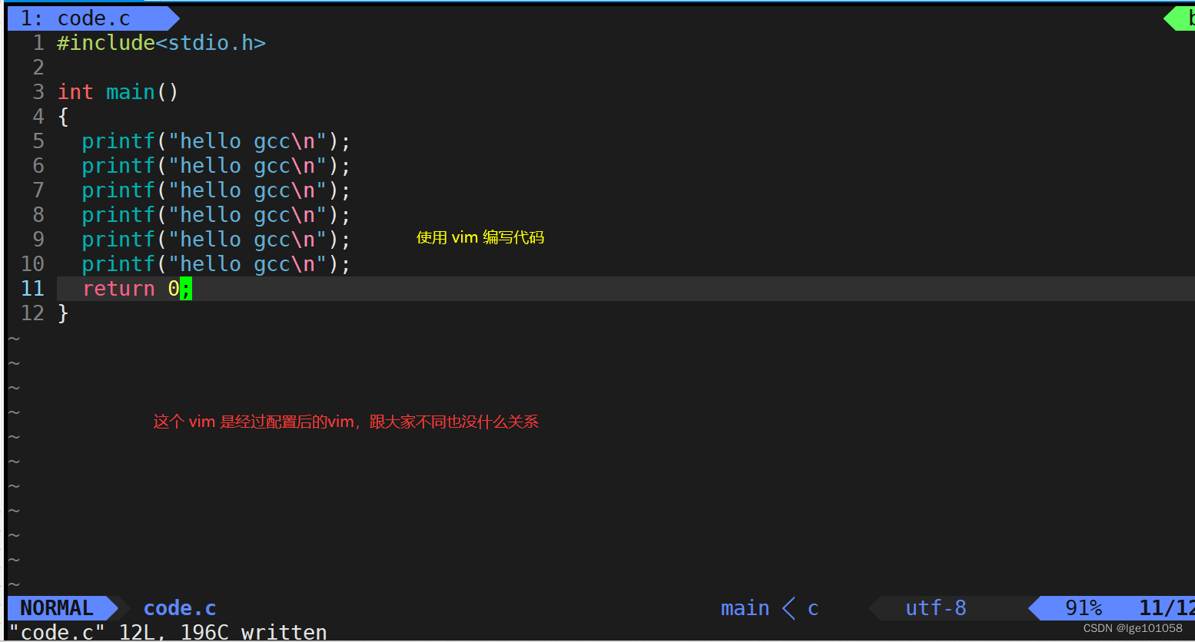1195x642 pixels.
Task: Click the printf statement on line 10
Action: [x=216, y=264]
